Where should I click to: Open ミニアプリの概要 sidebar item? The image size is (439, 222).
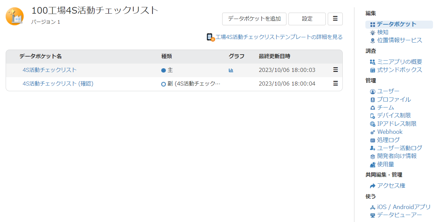pyautogui.click(x=400, y=62)
